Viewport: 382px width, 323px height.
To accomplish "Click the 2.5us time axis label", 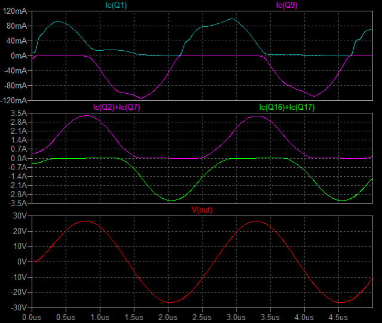I will pyautogui.click(x=202, y=316).
